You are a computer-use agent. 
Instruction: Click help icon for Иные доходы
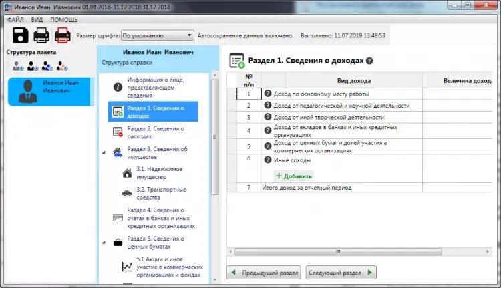tap(268, 160)
